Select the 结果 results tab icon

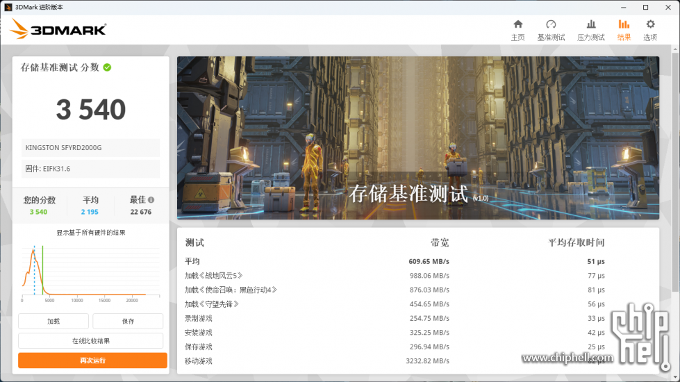click(624, 24)
